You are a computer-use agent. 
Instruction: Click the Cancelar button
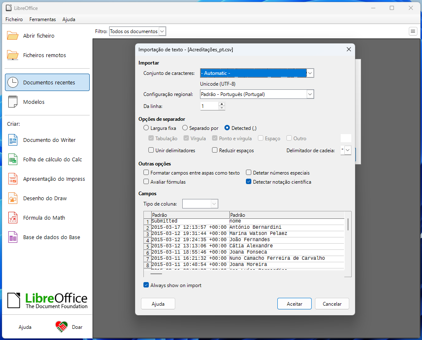(332, 304)
